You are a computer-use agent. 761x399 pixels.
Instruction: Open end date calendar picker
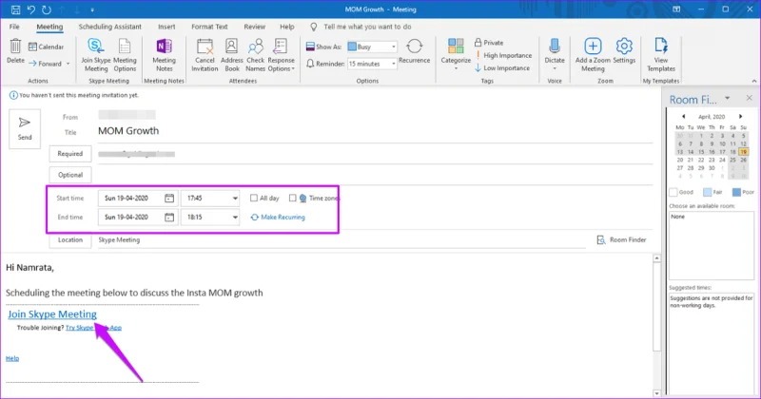click(169, 218)
